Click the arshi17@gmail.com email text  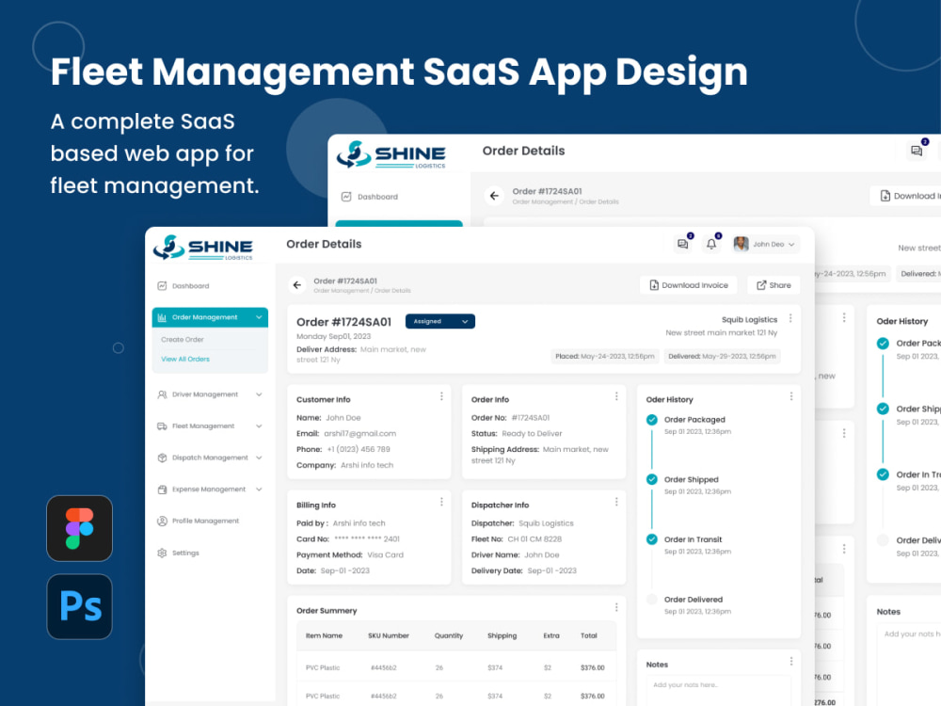(x=360, y=433)
